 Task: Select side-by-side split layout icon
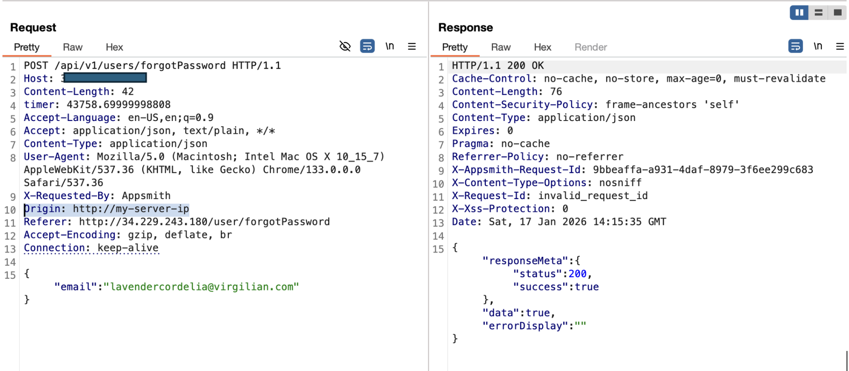click(799, 13)
